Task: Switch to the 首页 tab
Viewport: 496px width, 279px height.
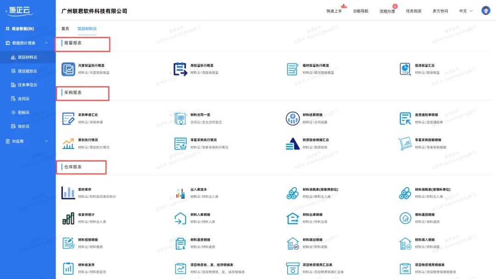Action: point(64,28)
